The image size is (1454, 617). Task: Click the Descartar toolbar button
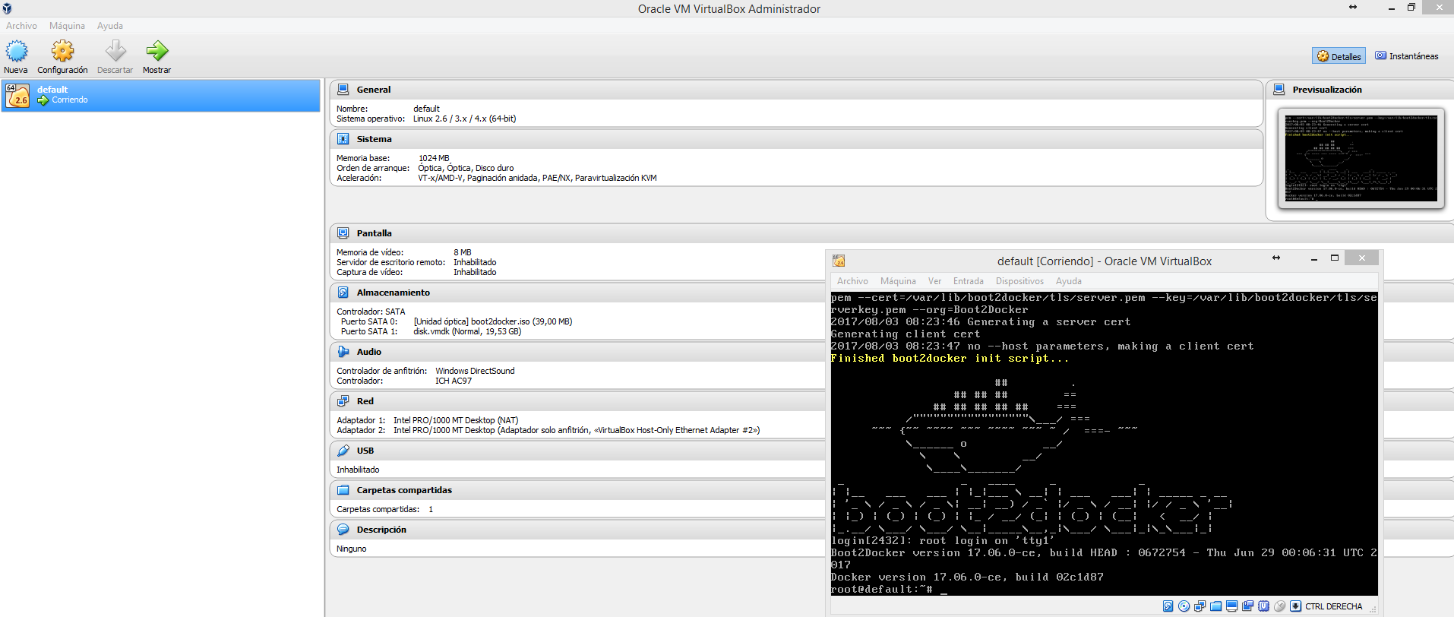[115, 57]
